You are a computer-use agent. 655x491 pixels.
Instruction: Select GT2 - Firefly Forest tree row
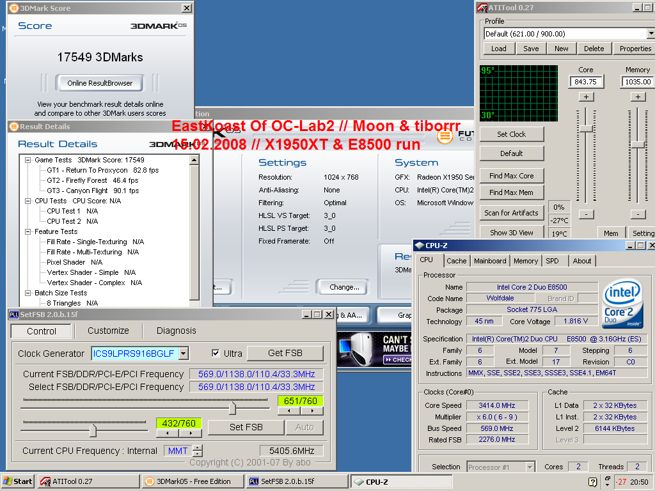[92, 180]
